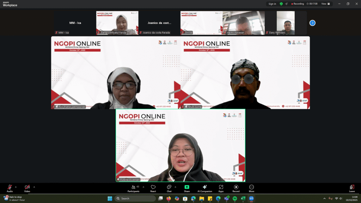Click Sign in at the top
The image size is (361, 203).
(x=272, y=4)
